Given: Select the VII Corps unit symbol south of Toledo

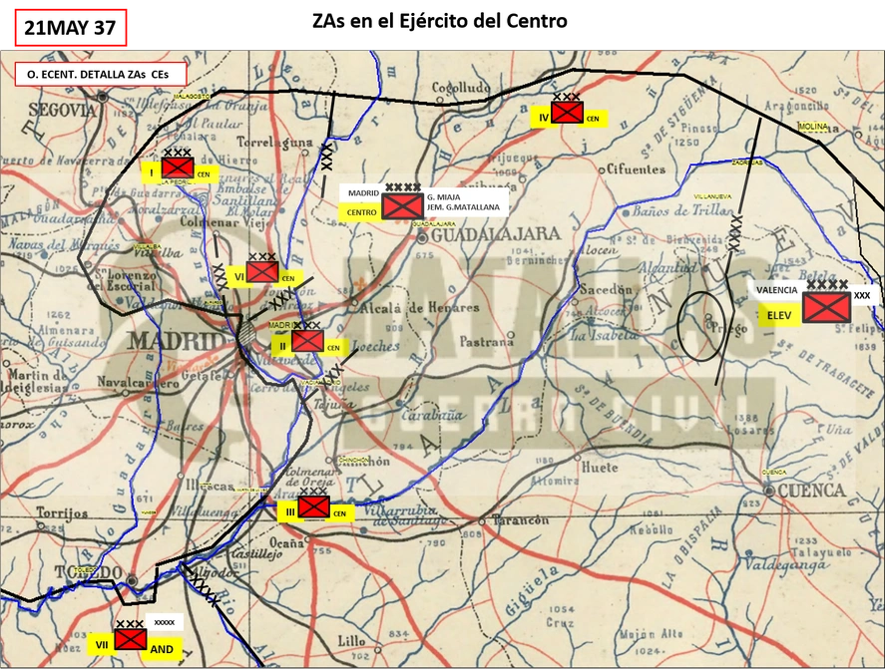Looking at the screenshot, I should pyautogui.click(x=131, y=640).
